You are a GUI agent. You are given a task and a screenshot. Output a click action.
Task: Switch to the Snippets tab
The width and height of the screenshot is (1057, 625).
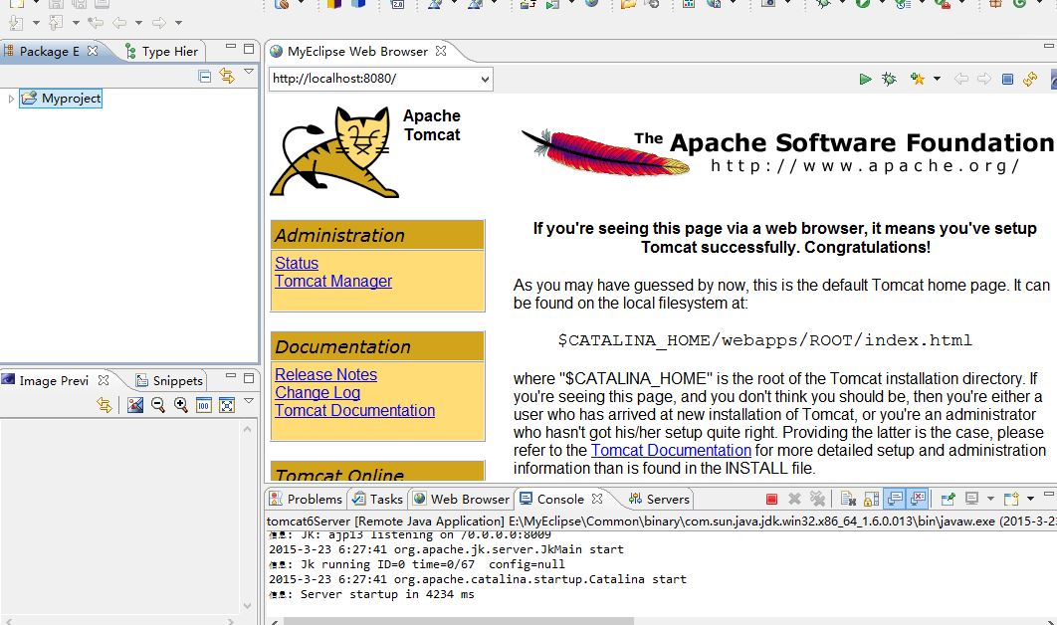point(169,380)
